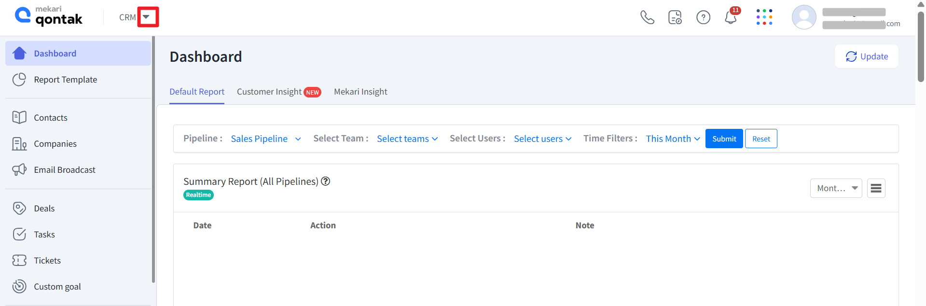Viewport: 926px width, 306px height.
Task: Click the phone call icon in header
Action: (647, 17)
